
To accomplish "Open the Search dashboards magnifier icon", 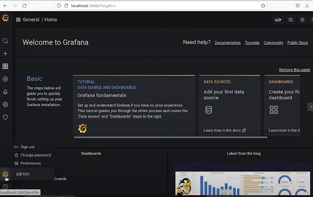I will (5, 41).
